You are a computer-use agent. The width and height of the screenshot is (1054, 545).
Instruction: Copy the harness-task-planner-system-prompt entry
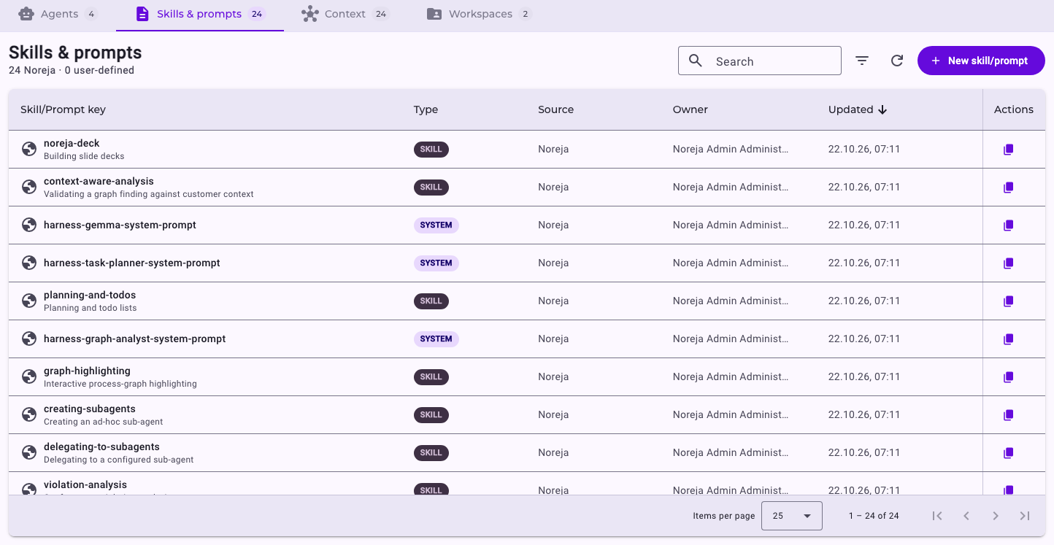(1008, 263)
